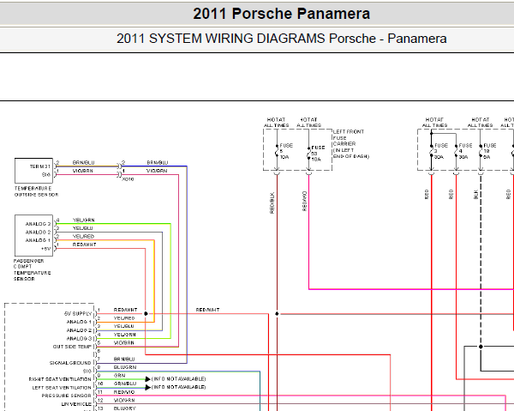
Task: Click "TERM 31" pin inside outside sensor box
Action: pyautogui.click(x=40, y=166)
